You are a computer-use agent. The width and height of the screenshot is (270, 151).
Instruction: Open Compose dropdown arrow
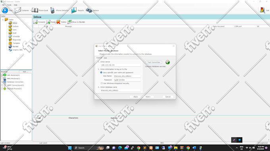pos(30,10)
